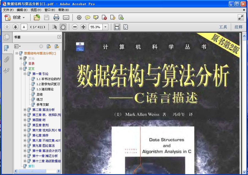Open the 视图 (View) menu

[x=36, y=10]
